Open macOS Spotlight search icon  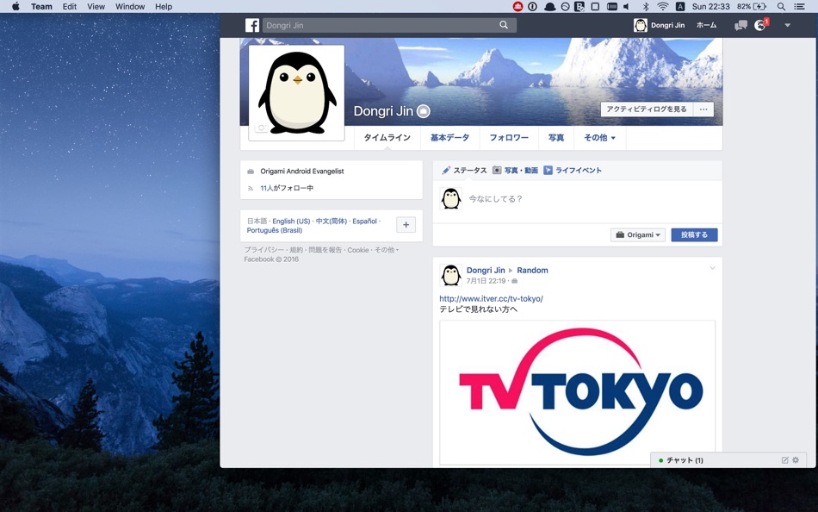781,6
